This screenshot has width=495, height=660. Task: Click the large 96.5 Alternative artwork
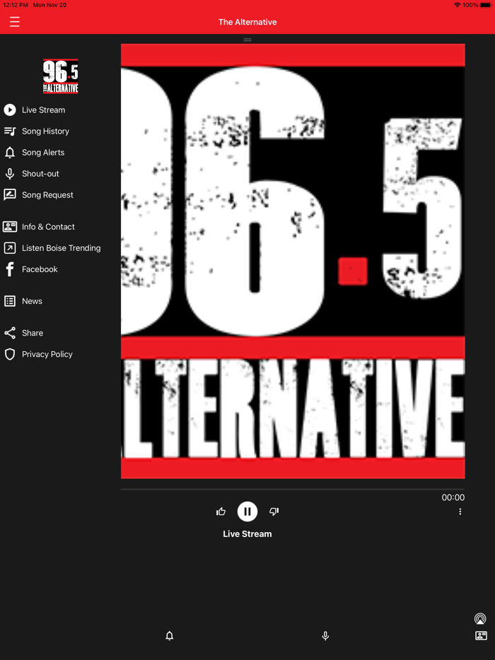point(293,261)
